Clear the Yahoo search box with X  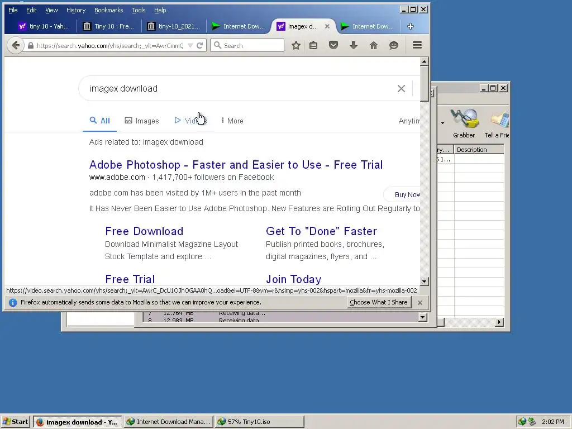[401, 89]
